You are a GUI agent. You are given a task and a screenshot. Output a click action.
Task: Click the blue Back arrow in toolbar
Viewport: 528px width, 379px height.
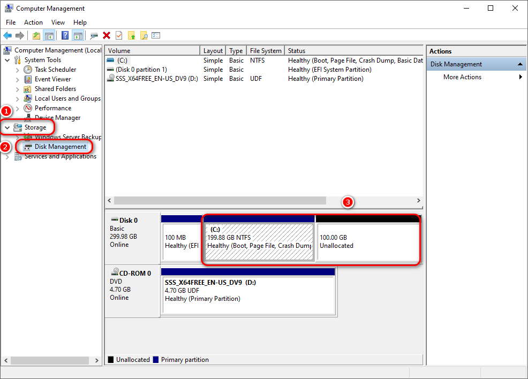coord(7,35)
